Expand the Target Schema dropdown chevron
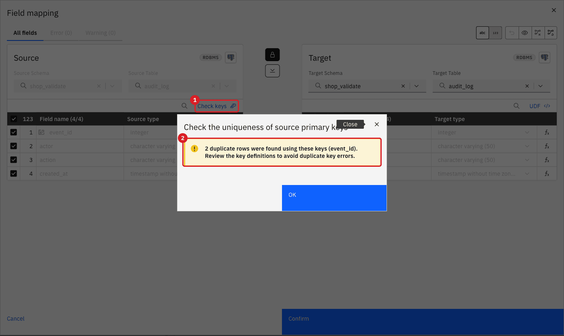The width and height of the screenshot is (564, 336). coord(417,86)
